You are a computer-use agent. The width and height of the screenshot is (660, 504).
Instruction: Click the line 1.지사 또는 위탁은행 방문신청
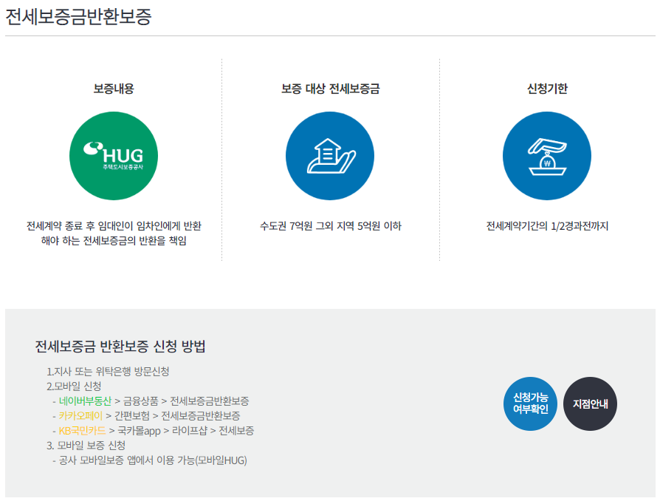[x=108, y=371]
